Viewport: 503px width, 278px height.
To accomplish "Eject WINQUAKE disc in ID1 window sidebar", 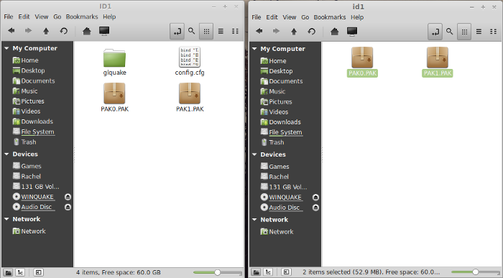I will pos(68,197).
